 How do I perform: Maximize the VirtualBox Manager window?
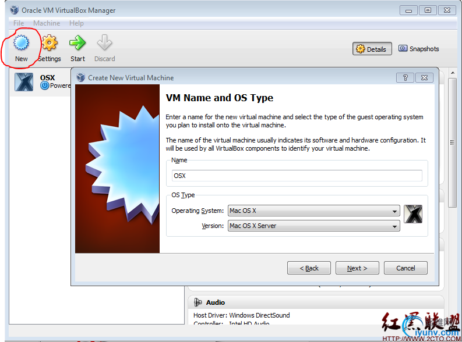(x=428, y=10)
